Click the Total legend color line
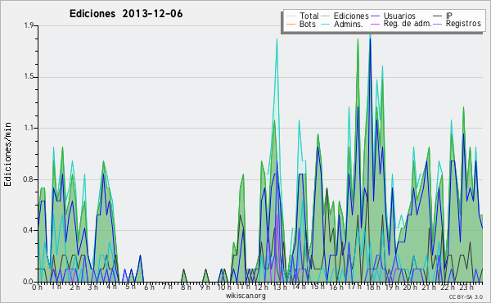 pos(291,16)
